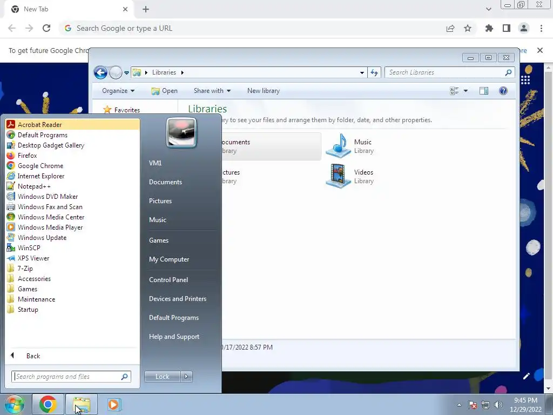The height and width of the screenshot is (415, 553).
Task: Open the volume control in the system tray
Action: [498, 405]
